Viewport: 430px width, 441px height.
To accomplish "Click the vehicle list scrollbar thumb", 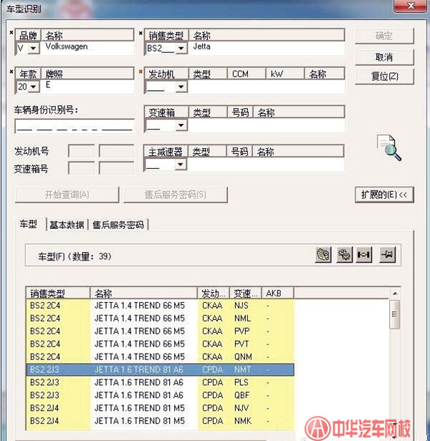I will 395,314.
